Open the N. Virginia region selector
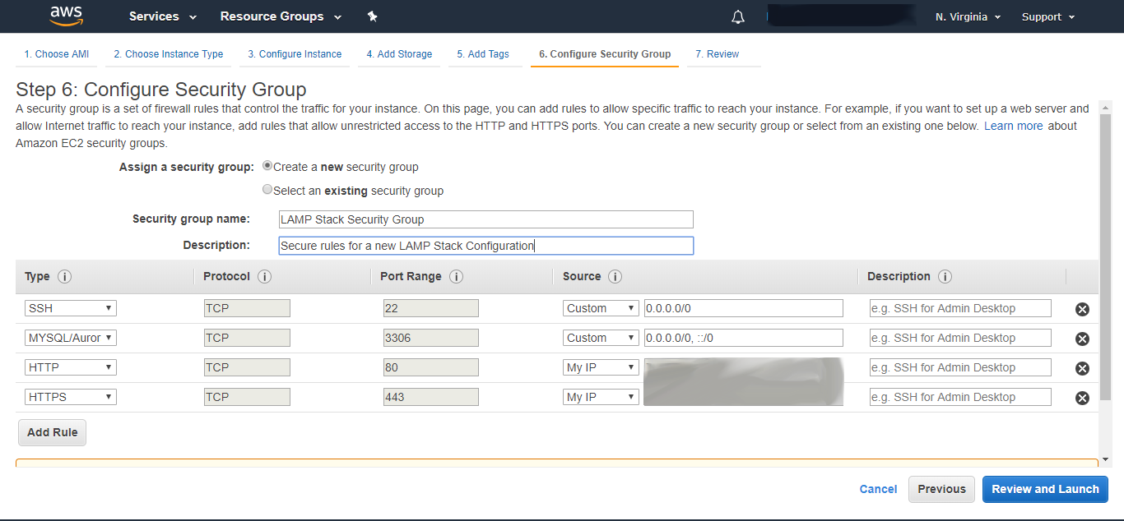 [968, 16]
